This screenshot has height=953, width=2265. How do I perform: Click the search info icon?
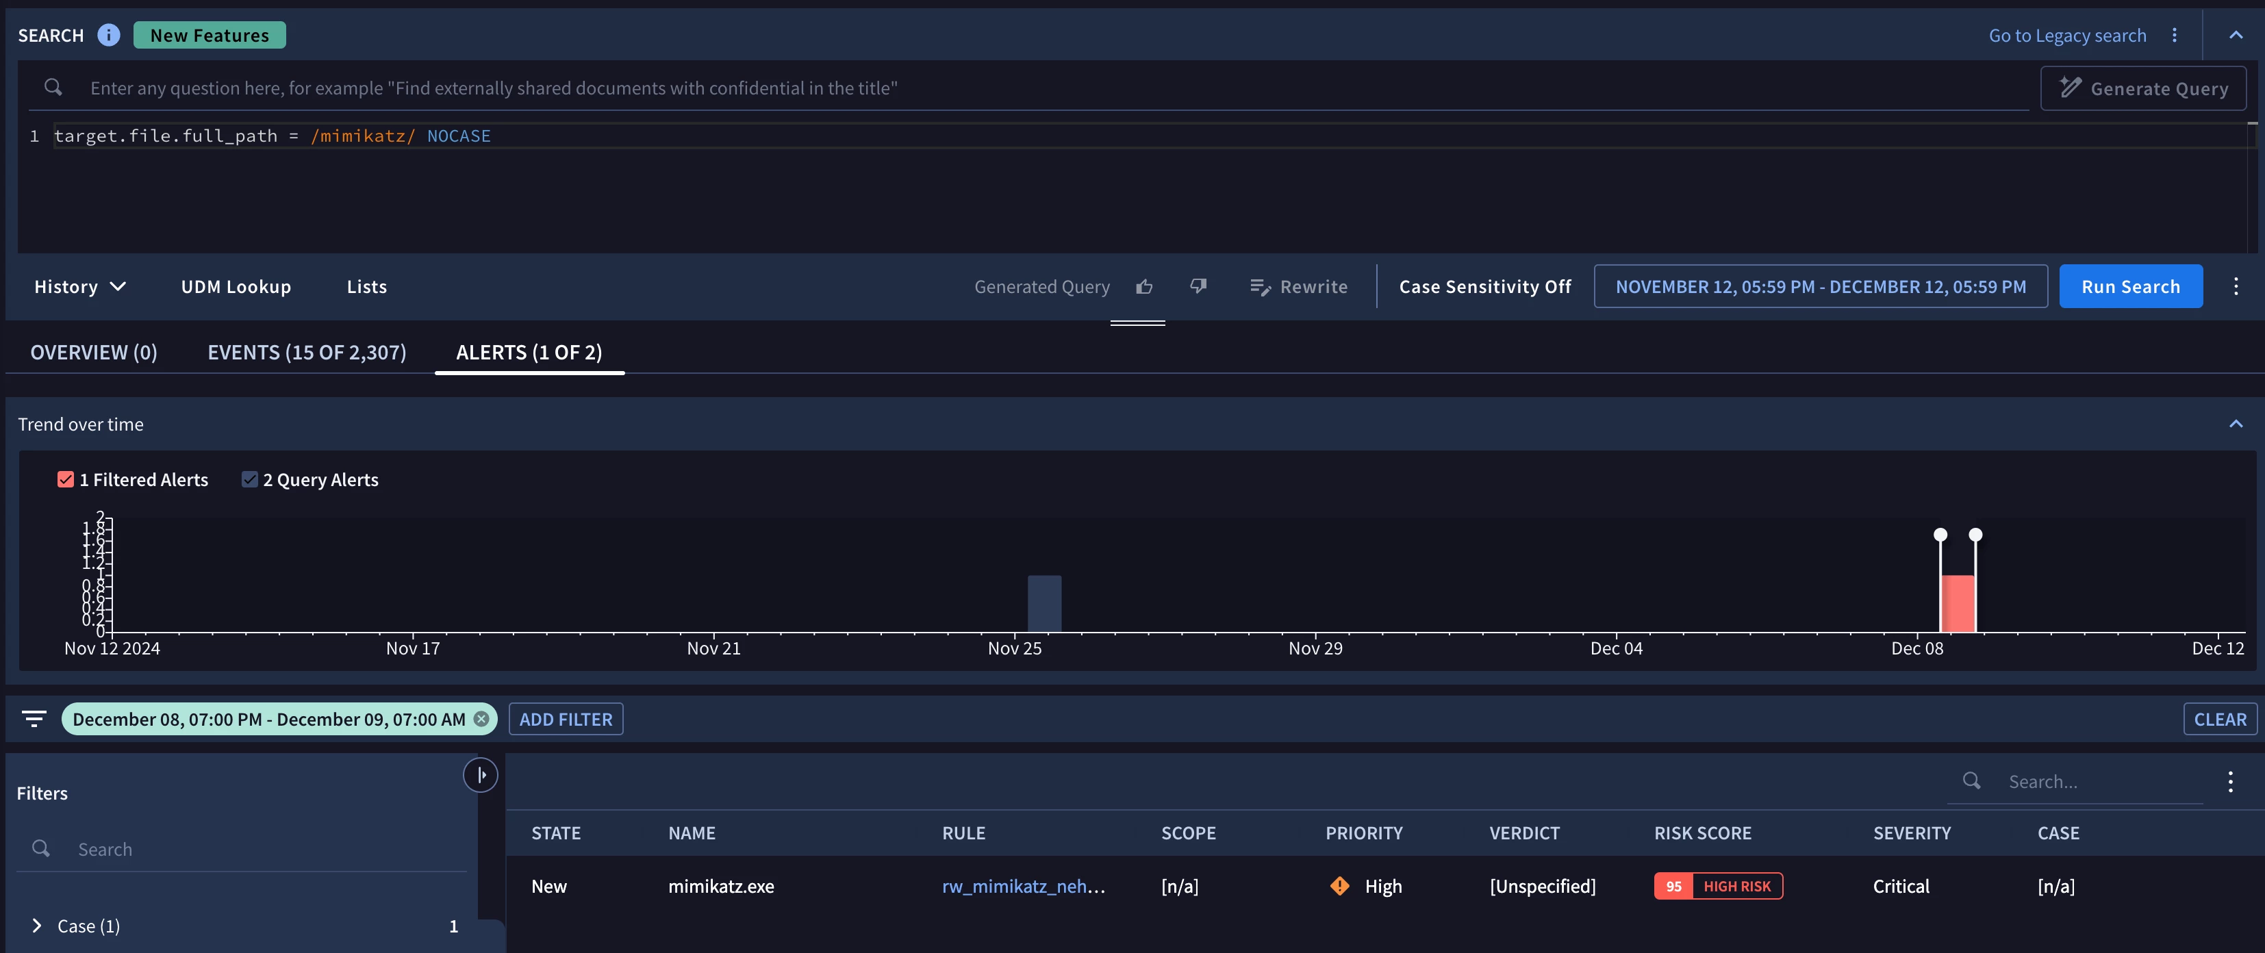[108, 35]
